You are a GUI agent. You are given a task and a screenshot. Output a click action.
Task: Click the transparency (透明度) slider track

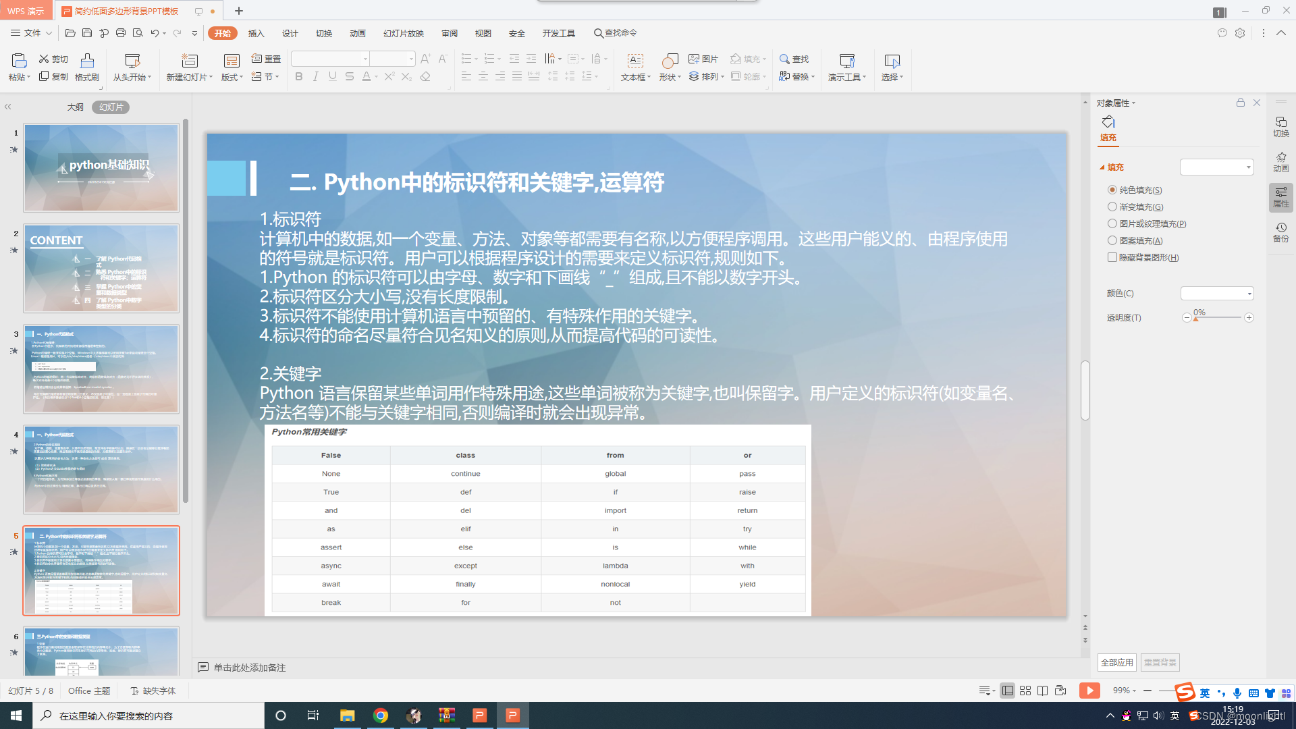1218,318
